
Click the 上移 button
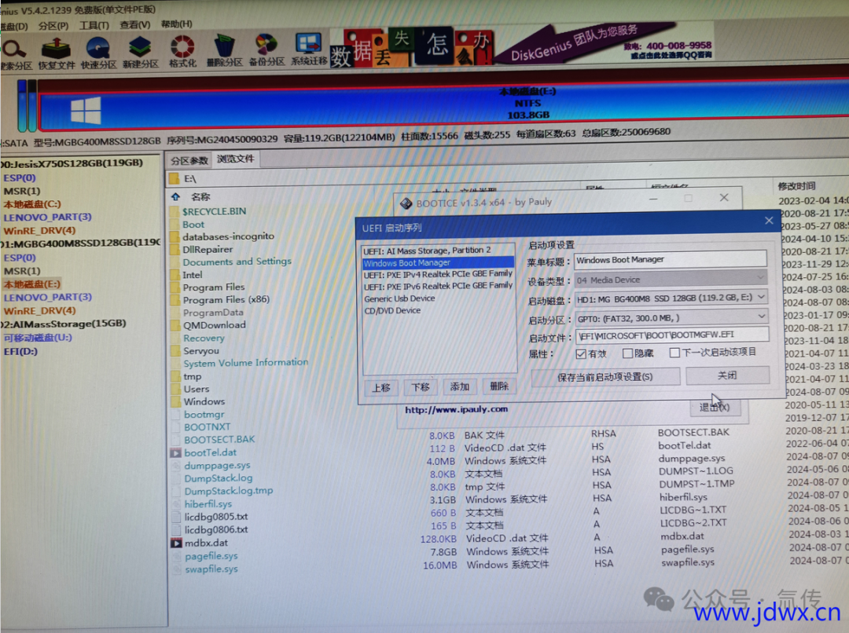point(381,387)
